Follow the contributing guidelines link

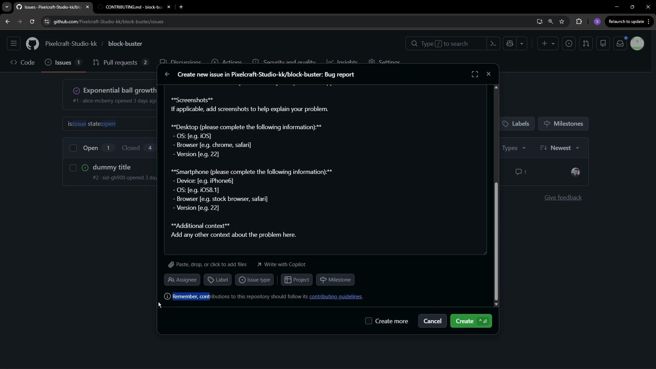pyautogui.click(x=335, y=297)
